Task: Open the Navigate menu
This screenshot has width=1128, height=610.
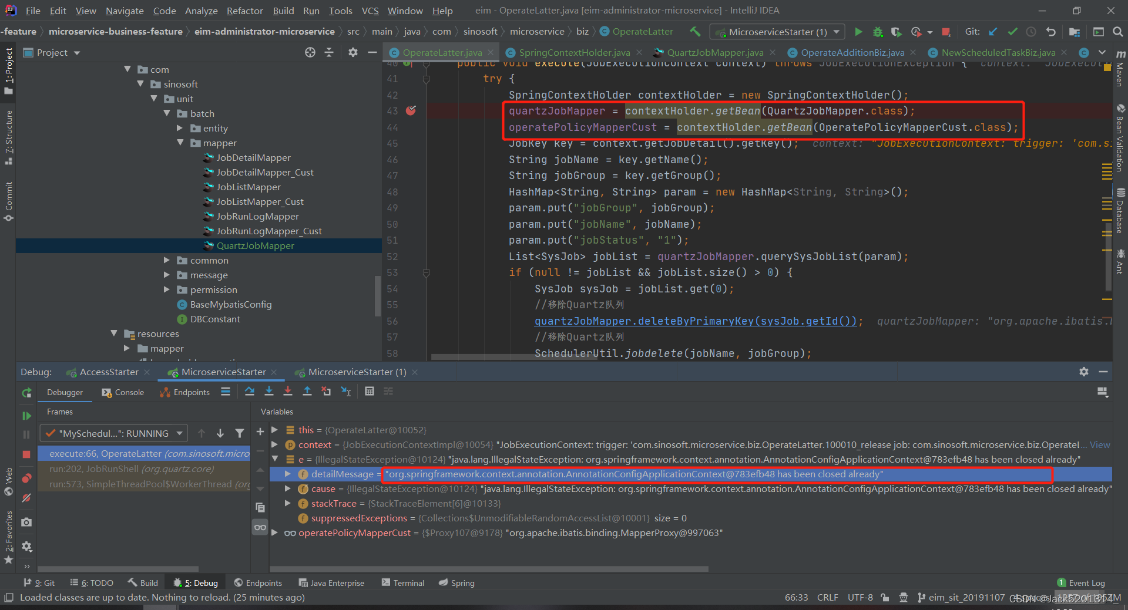Action: (x=125, y=11)
